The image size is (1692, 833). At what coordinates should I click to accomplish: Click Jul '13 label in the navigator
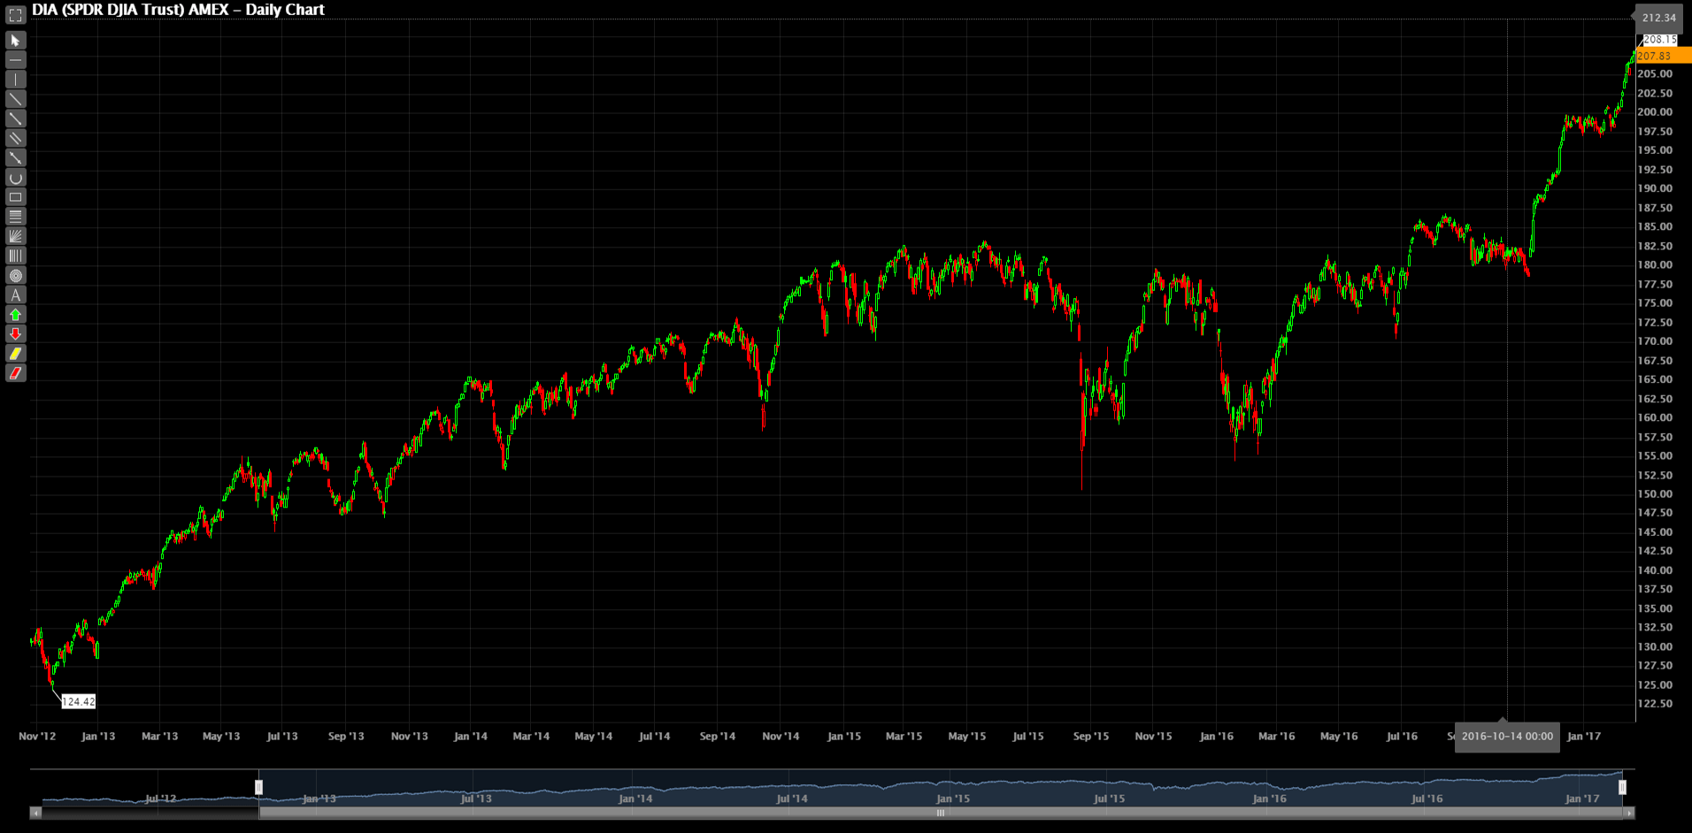476,799
